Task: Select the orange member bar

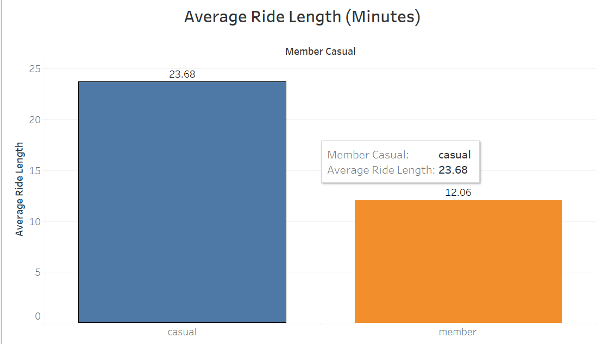Action: (x=458, y=262)
